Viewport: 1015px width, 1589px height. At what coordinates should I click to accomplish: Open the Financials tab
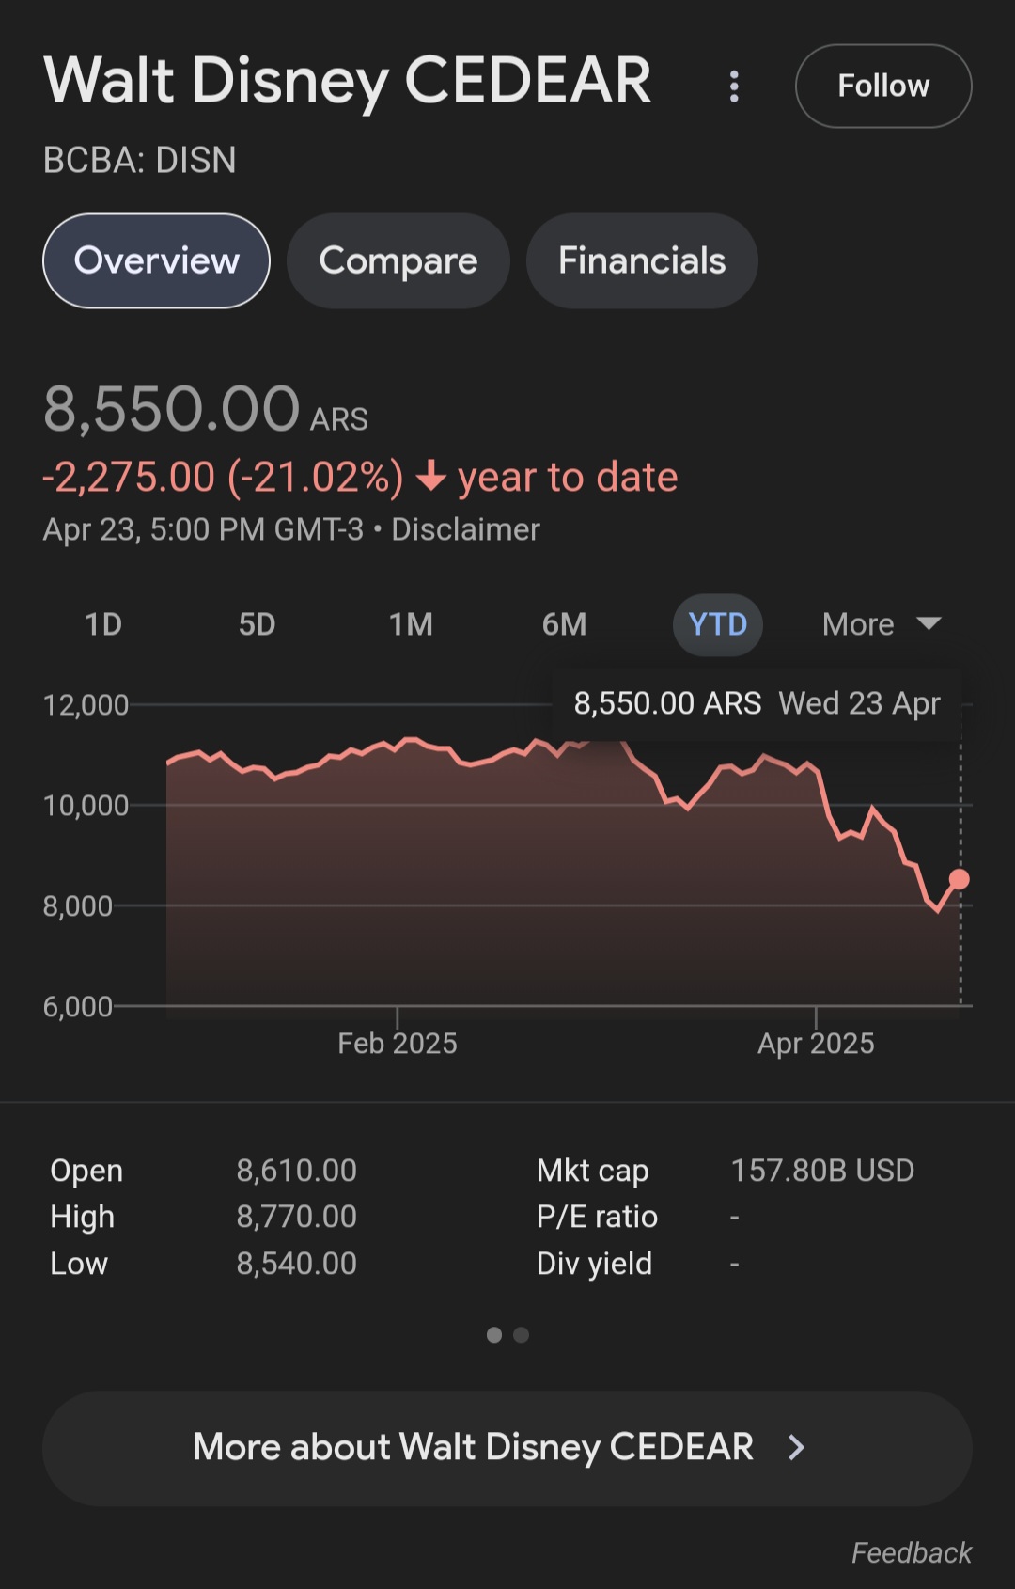coord(642,260)
